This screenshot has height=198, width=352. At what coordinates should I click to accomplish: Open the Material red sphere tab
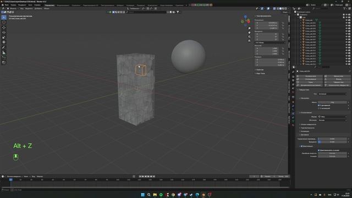[293, 125]
